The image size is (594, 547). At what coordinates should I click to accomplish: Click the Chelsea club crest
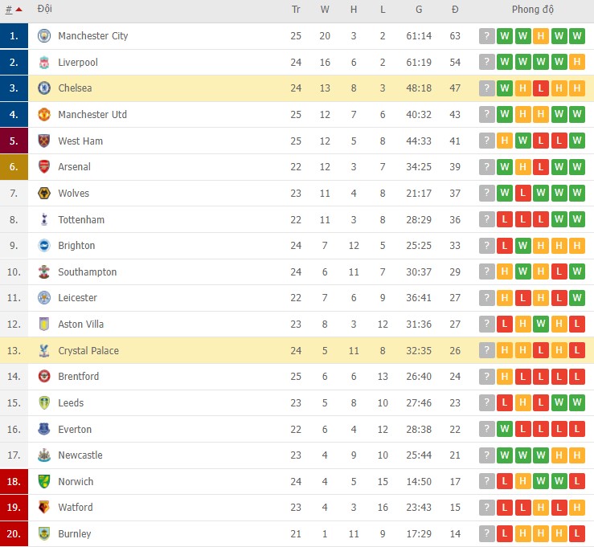click(43, 88)
